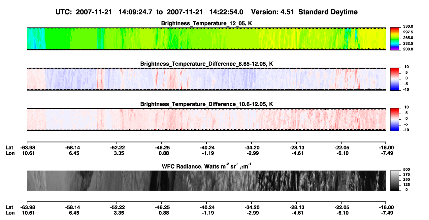
Task: Click the 232.5 colorbar label
Action: [408, 43]
